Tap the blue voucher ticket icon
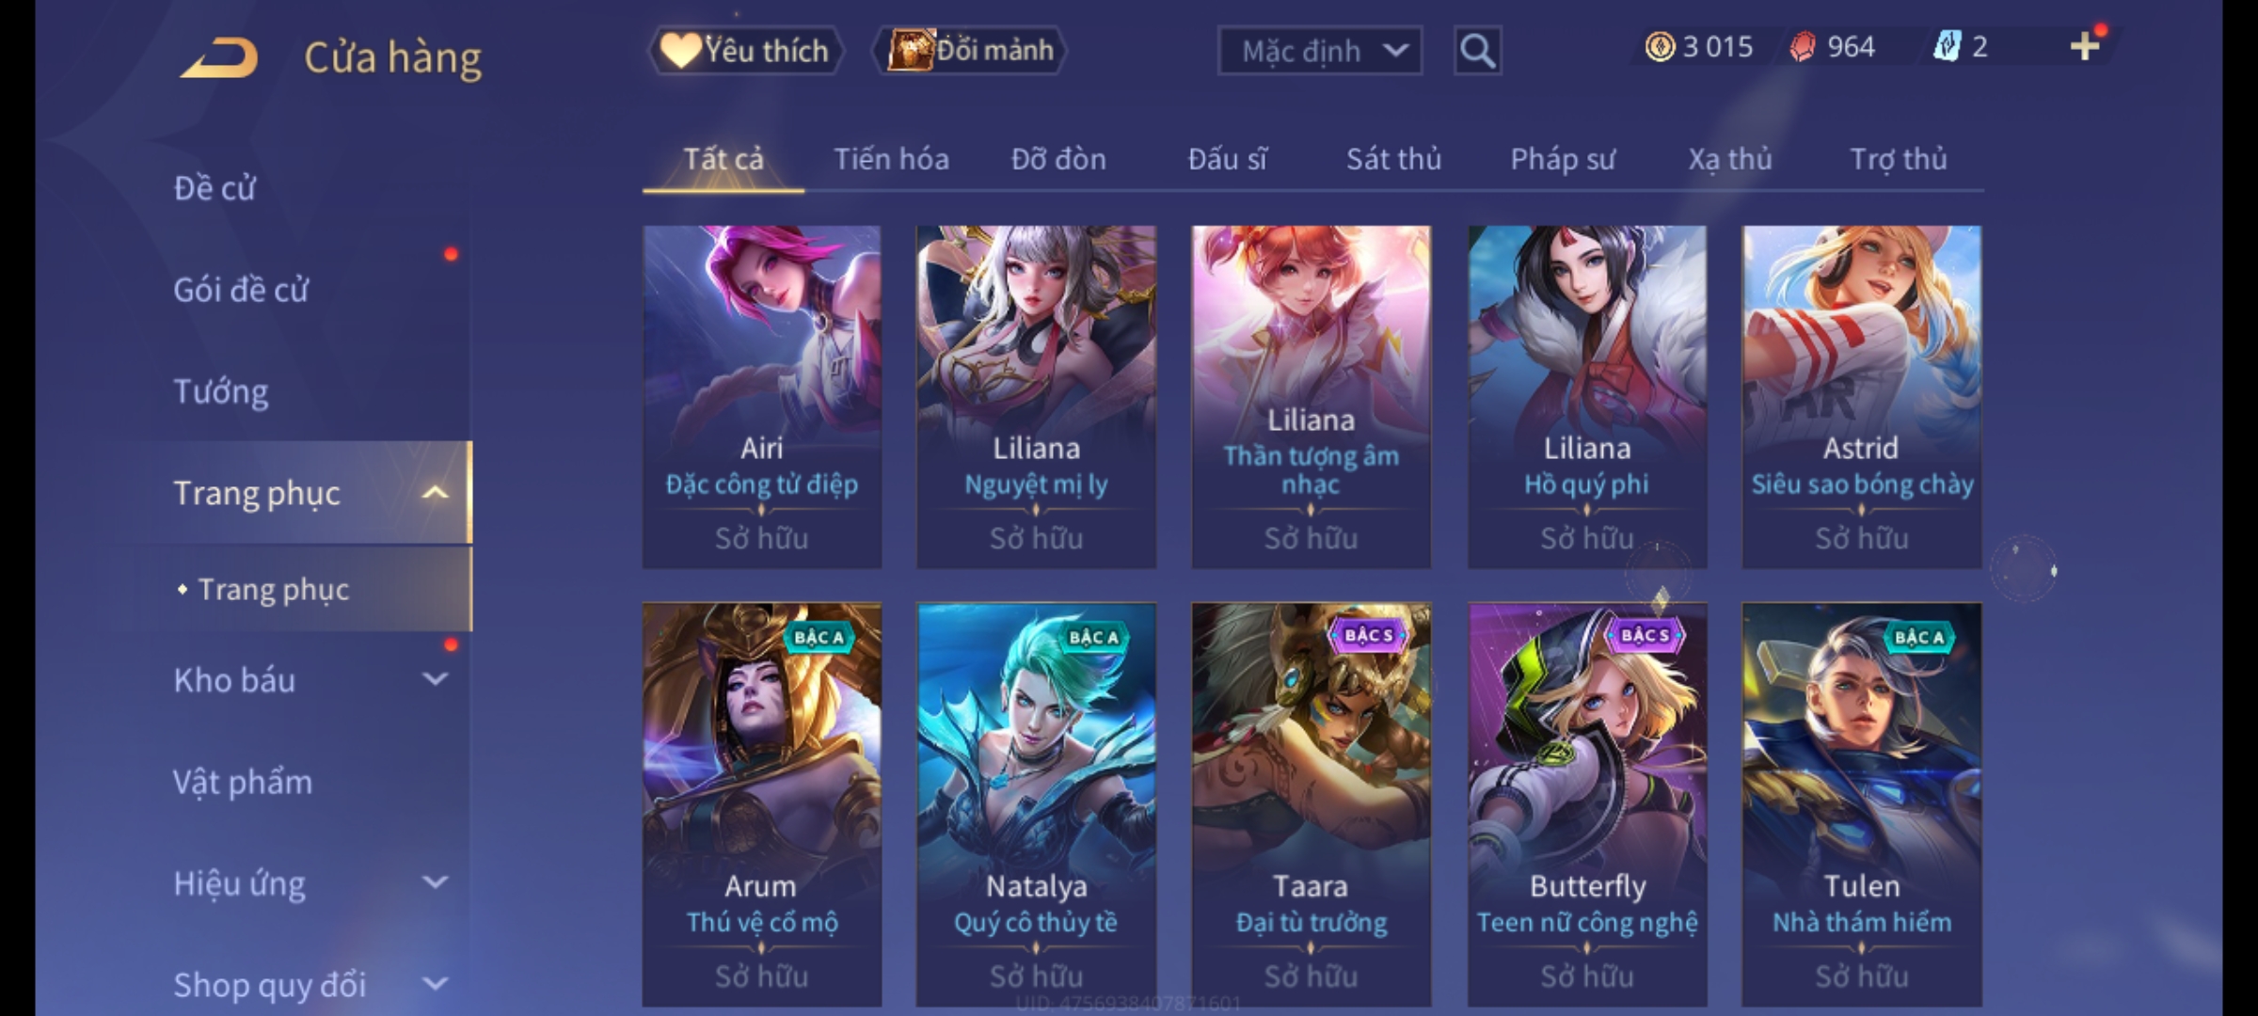This screenshot has height=1016, width=2258. click(1947, 47)
